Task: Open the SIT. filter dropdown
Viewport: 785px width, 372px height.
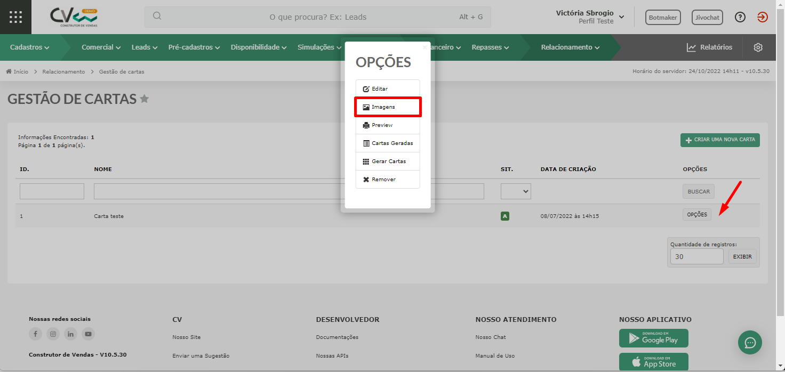Action: (x=516, y=191)
